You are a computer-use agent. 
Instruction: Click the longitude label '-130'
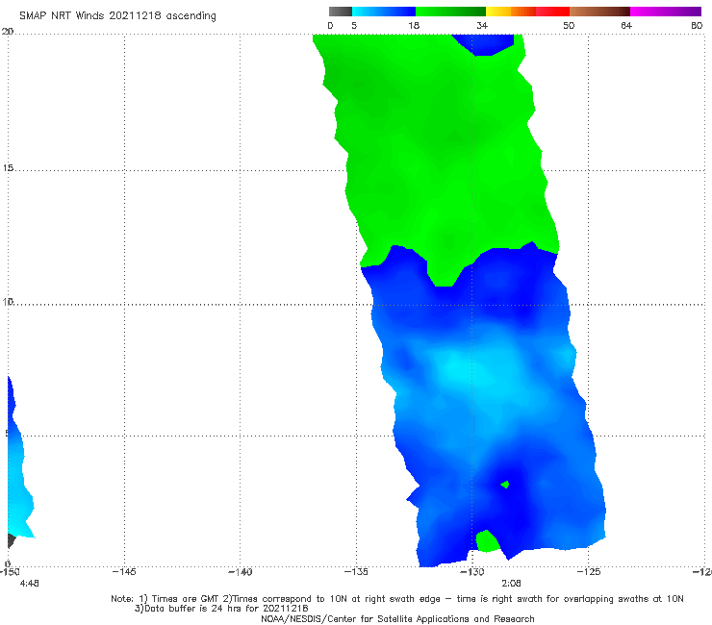(x=472, y=572)
